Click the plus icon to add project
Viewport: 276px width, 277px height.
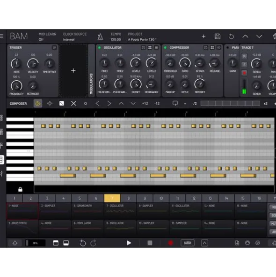203,37
